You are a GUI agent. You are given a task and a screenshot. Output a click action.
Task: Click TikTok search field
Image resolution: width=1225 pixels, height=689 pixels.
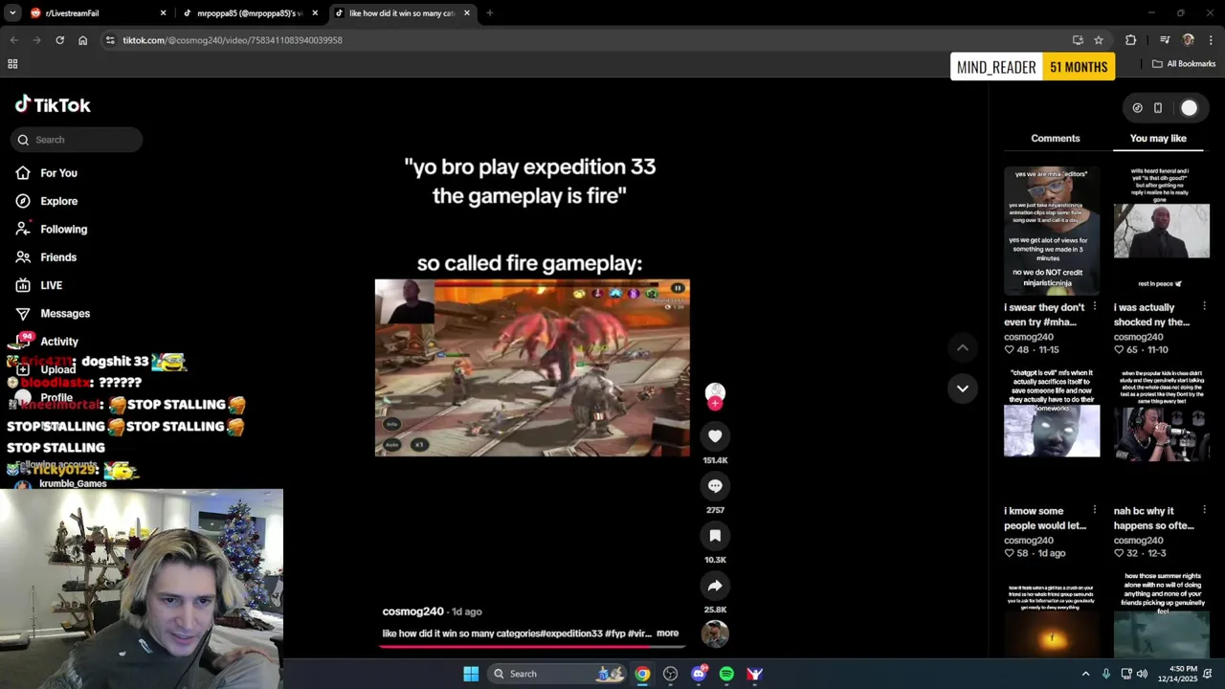78,140
